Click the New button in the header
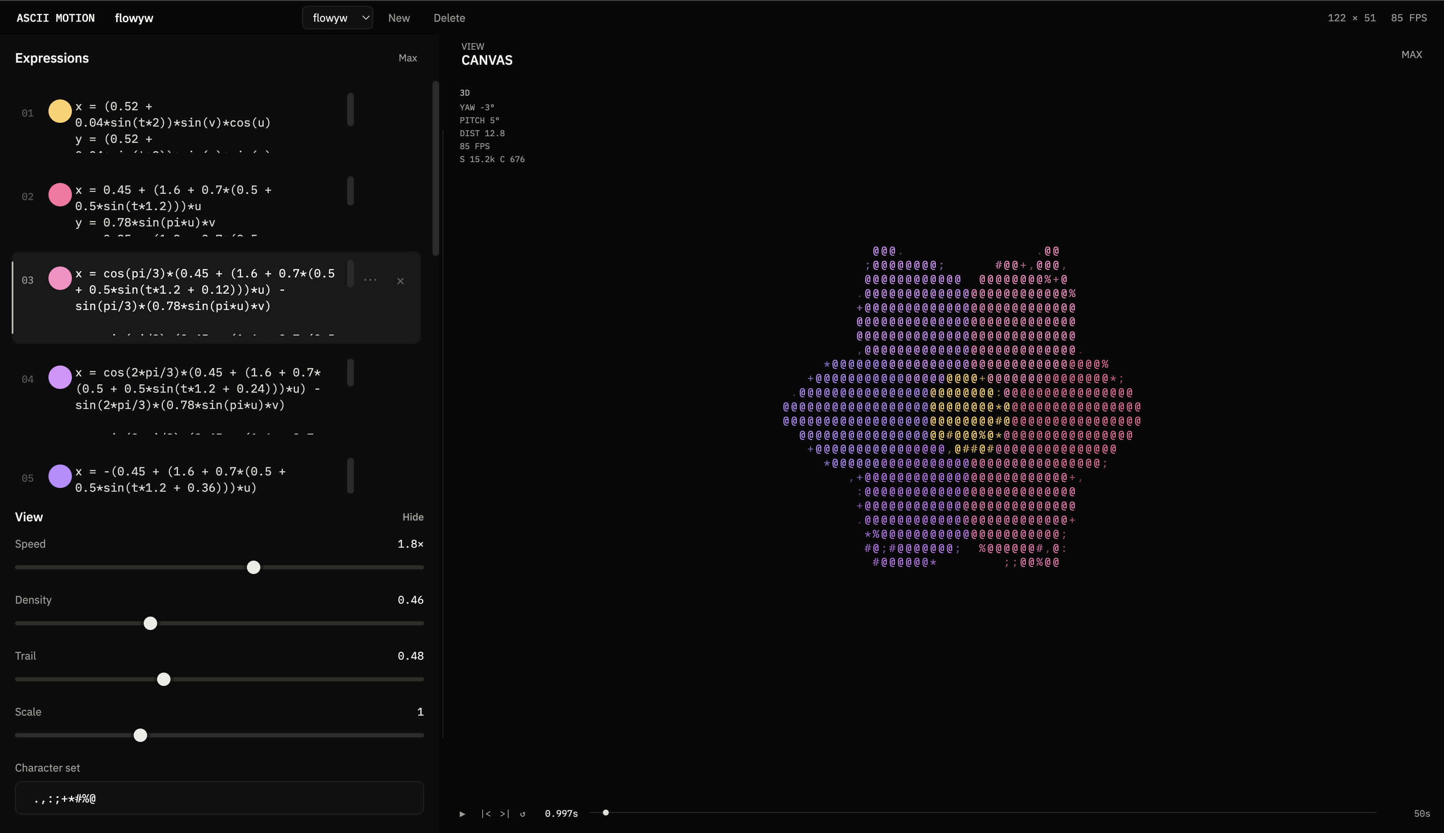1444x833 pixels. click(399, 18)
